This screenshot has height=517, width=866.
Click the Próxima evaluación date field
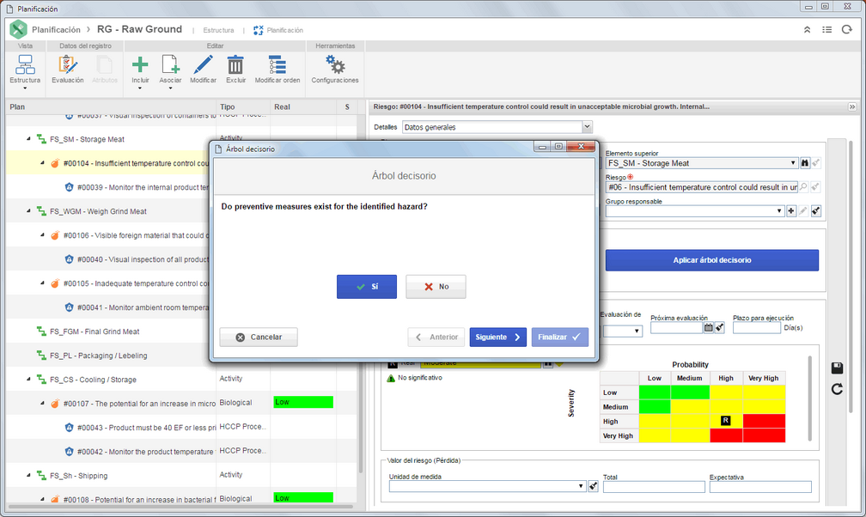tap(677, 327)
